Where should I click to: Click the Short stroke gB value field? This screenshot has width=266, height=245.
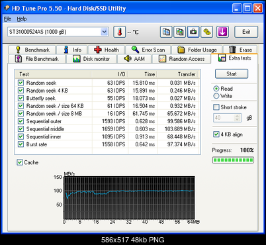pos(224,118)
